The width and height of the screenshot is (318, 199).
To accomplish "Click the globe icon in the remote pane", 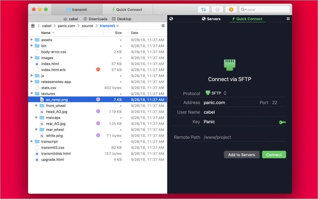I will 171,19.
